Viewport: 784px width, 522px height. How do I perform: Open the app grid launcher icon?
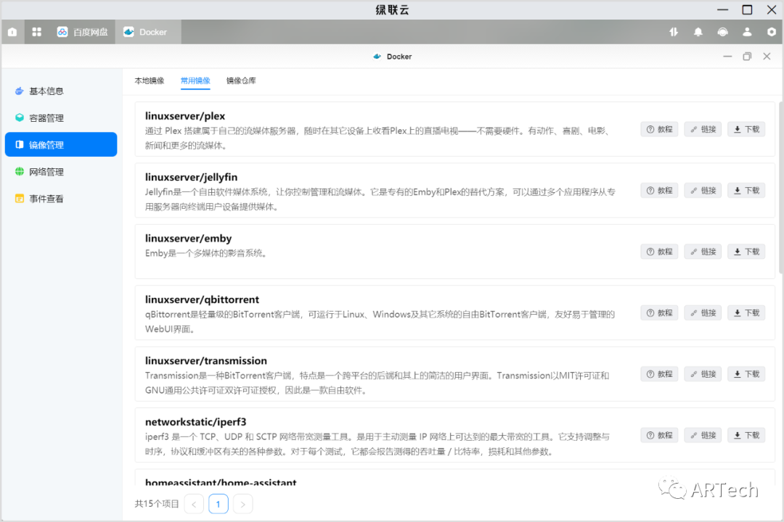point(36,32)
